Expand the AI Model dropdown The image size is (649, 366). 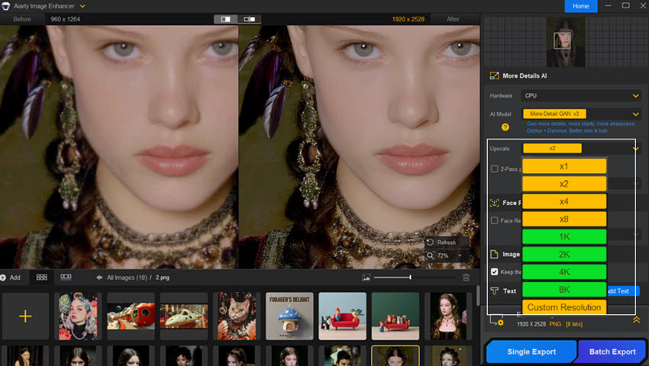(635, 114)
